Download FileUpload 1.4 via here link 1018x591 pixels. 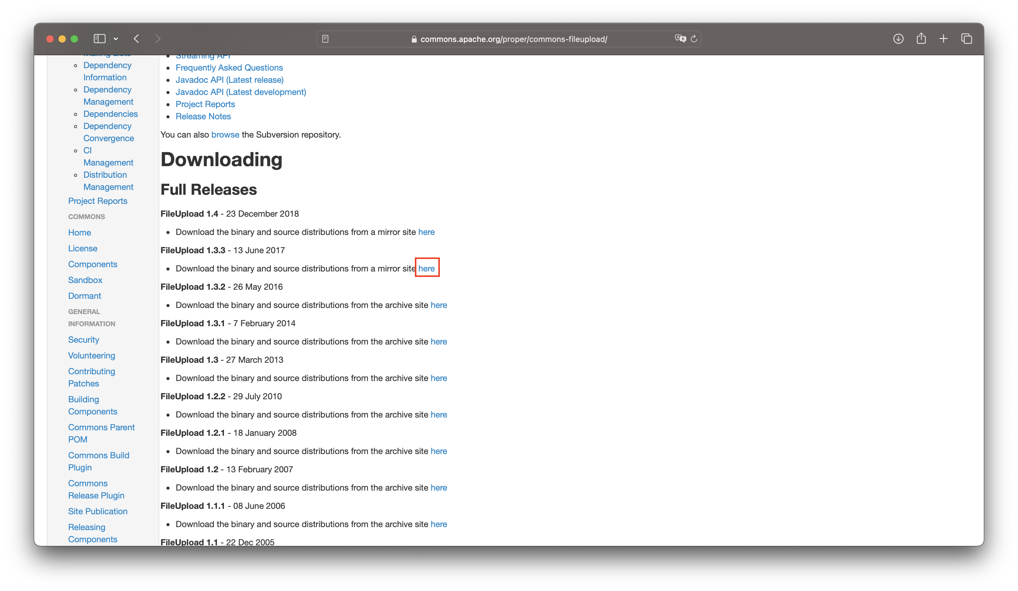click(x=426, y=232)
